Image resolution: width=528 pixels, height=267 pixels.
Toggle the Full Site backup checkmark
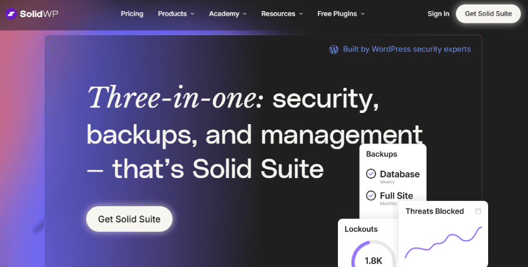coord(371,196)
